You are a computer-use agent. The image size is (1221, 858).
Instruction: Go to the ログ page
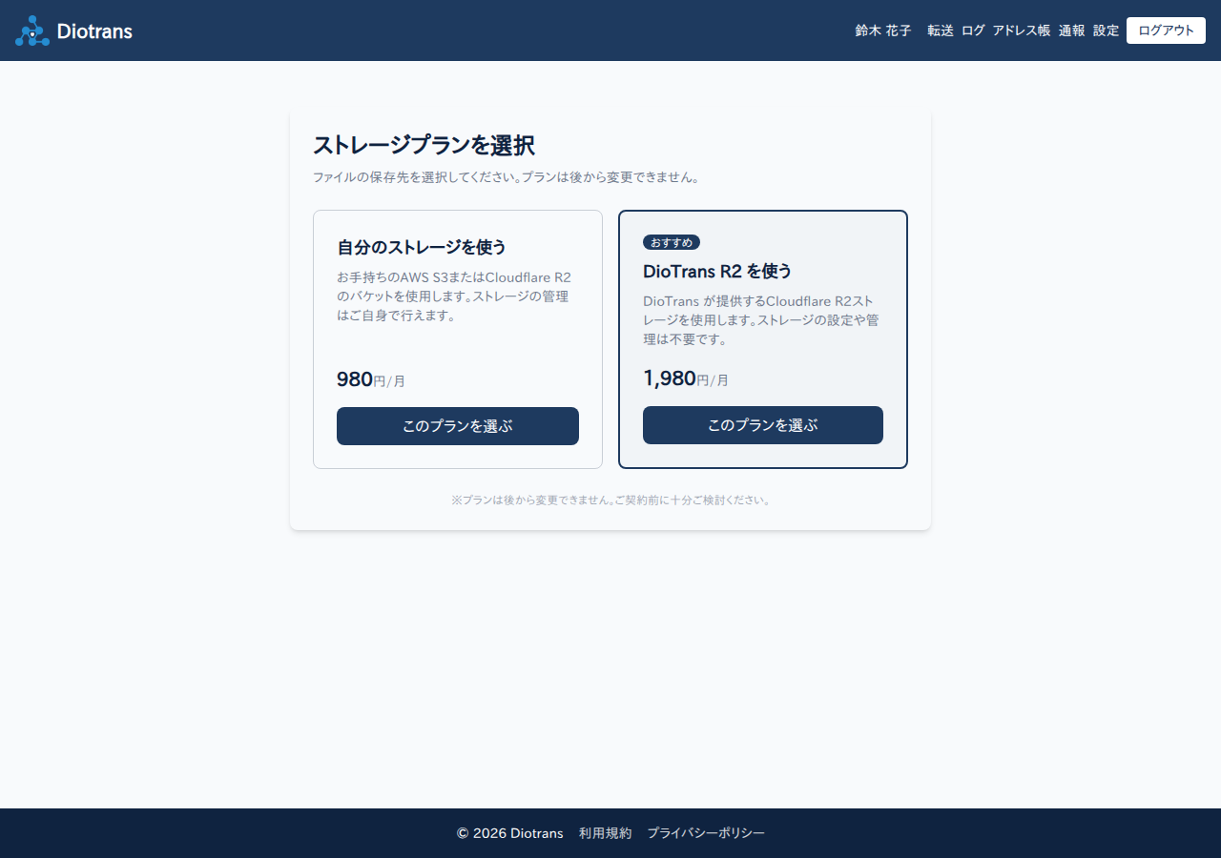tap(973, 31)
